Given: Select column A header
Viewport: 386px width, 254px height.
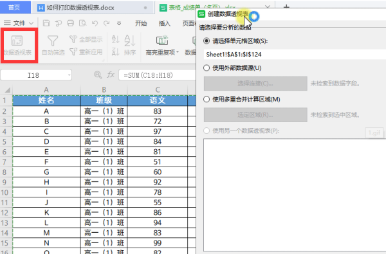Looking at the screenshot, I should pos(46,90).
